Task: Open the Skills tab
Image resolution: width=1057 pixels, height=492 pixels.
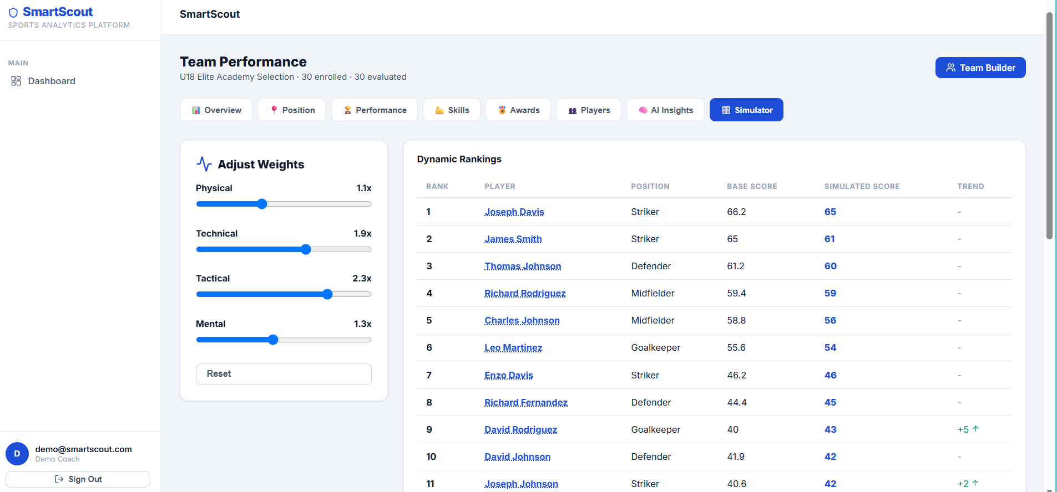Action: pyautogui.click(x=452, y=110)
